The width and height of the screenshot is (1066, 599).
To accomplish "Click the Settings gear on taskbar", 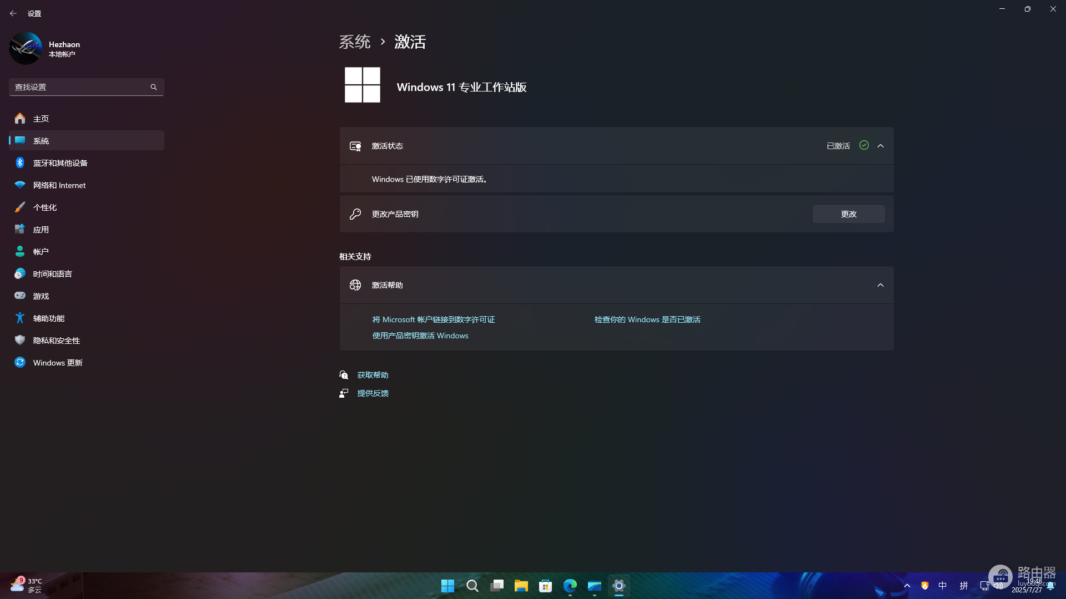I will pos(619,586).
